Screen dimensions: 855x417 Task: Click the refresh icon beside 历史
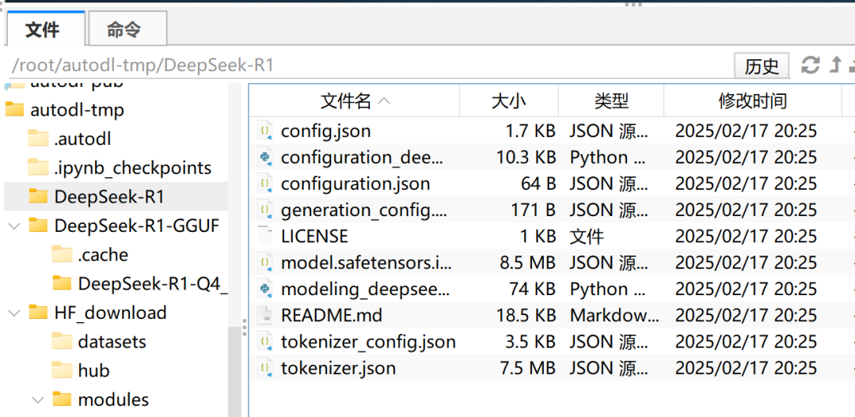811,65
